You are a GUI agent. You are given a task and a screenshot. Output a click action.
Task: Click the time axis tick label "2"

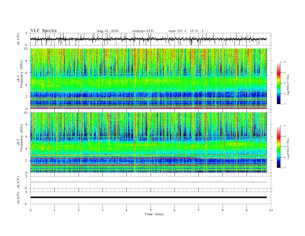pos(79,210)
